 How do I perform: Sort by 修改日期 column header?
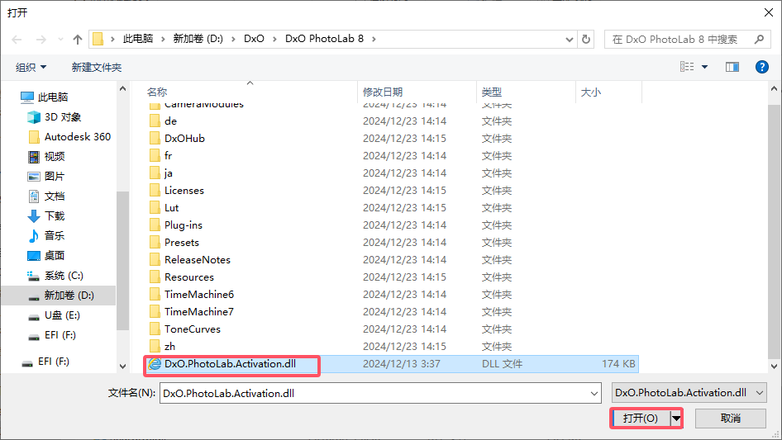383,92
